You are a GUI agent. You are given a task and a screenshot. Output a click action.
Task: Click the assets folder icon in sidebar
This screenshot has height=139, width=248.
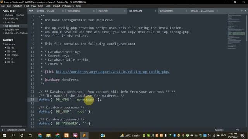click(7, 44)
